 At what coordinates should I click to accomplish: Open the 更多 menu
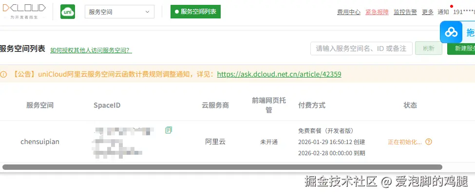(428, 12)
